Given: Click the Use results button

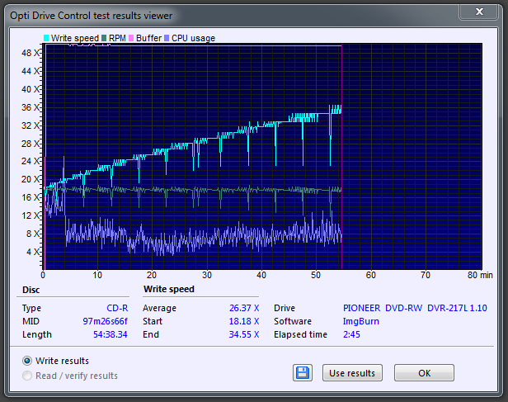Looking at the screenshot, I should (352, 373).
